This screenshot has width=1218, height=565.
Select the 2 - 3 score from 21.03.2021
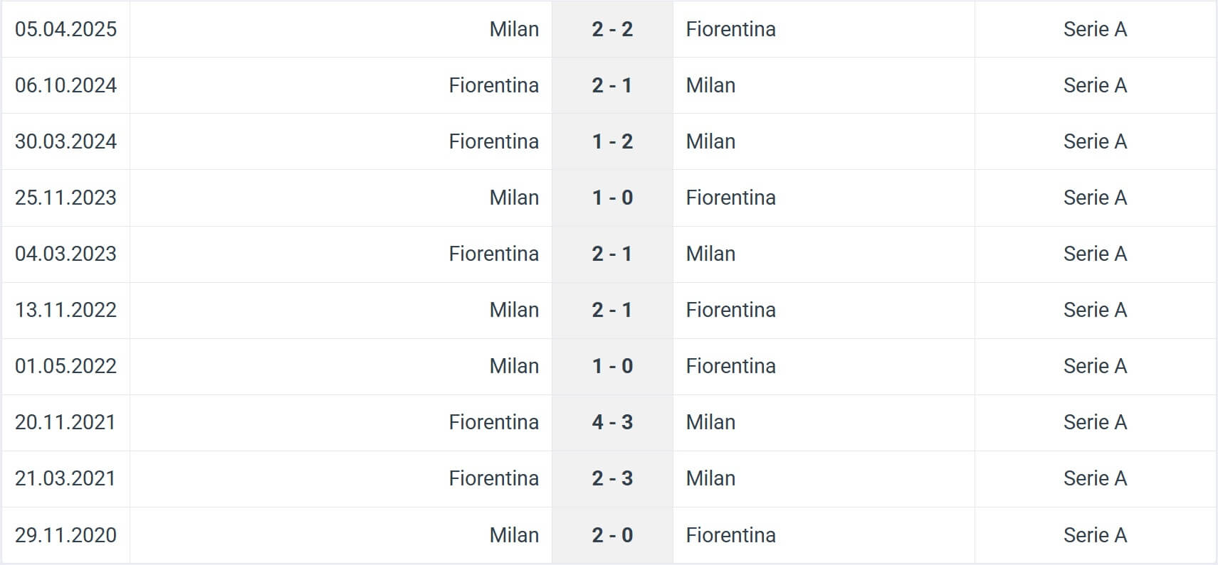(612, 478)
